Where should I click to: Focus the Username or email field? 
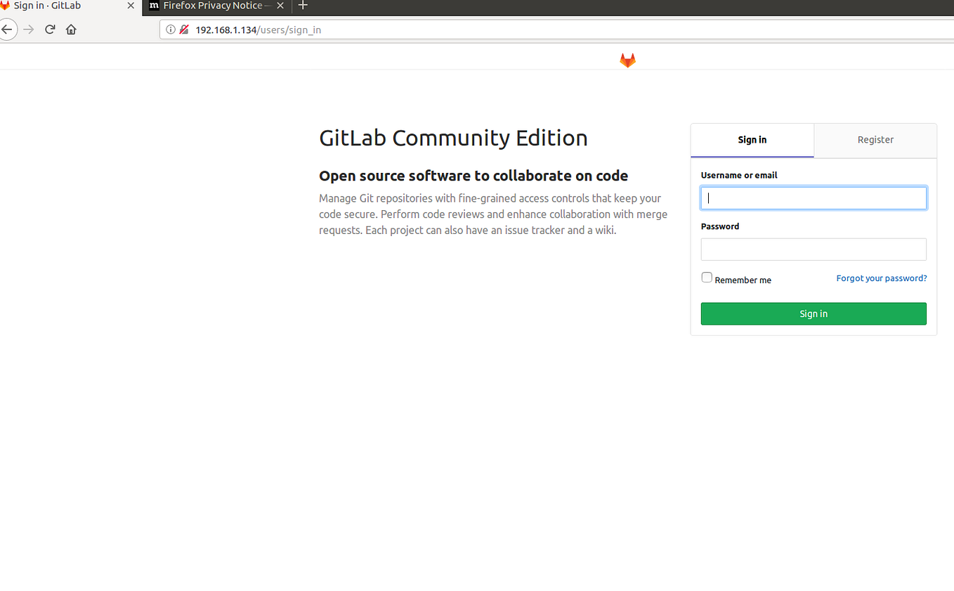[x=813, y=197]
